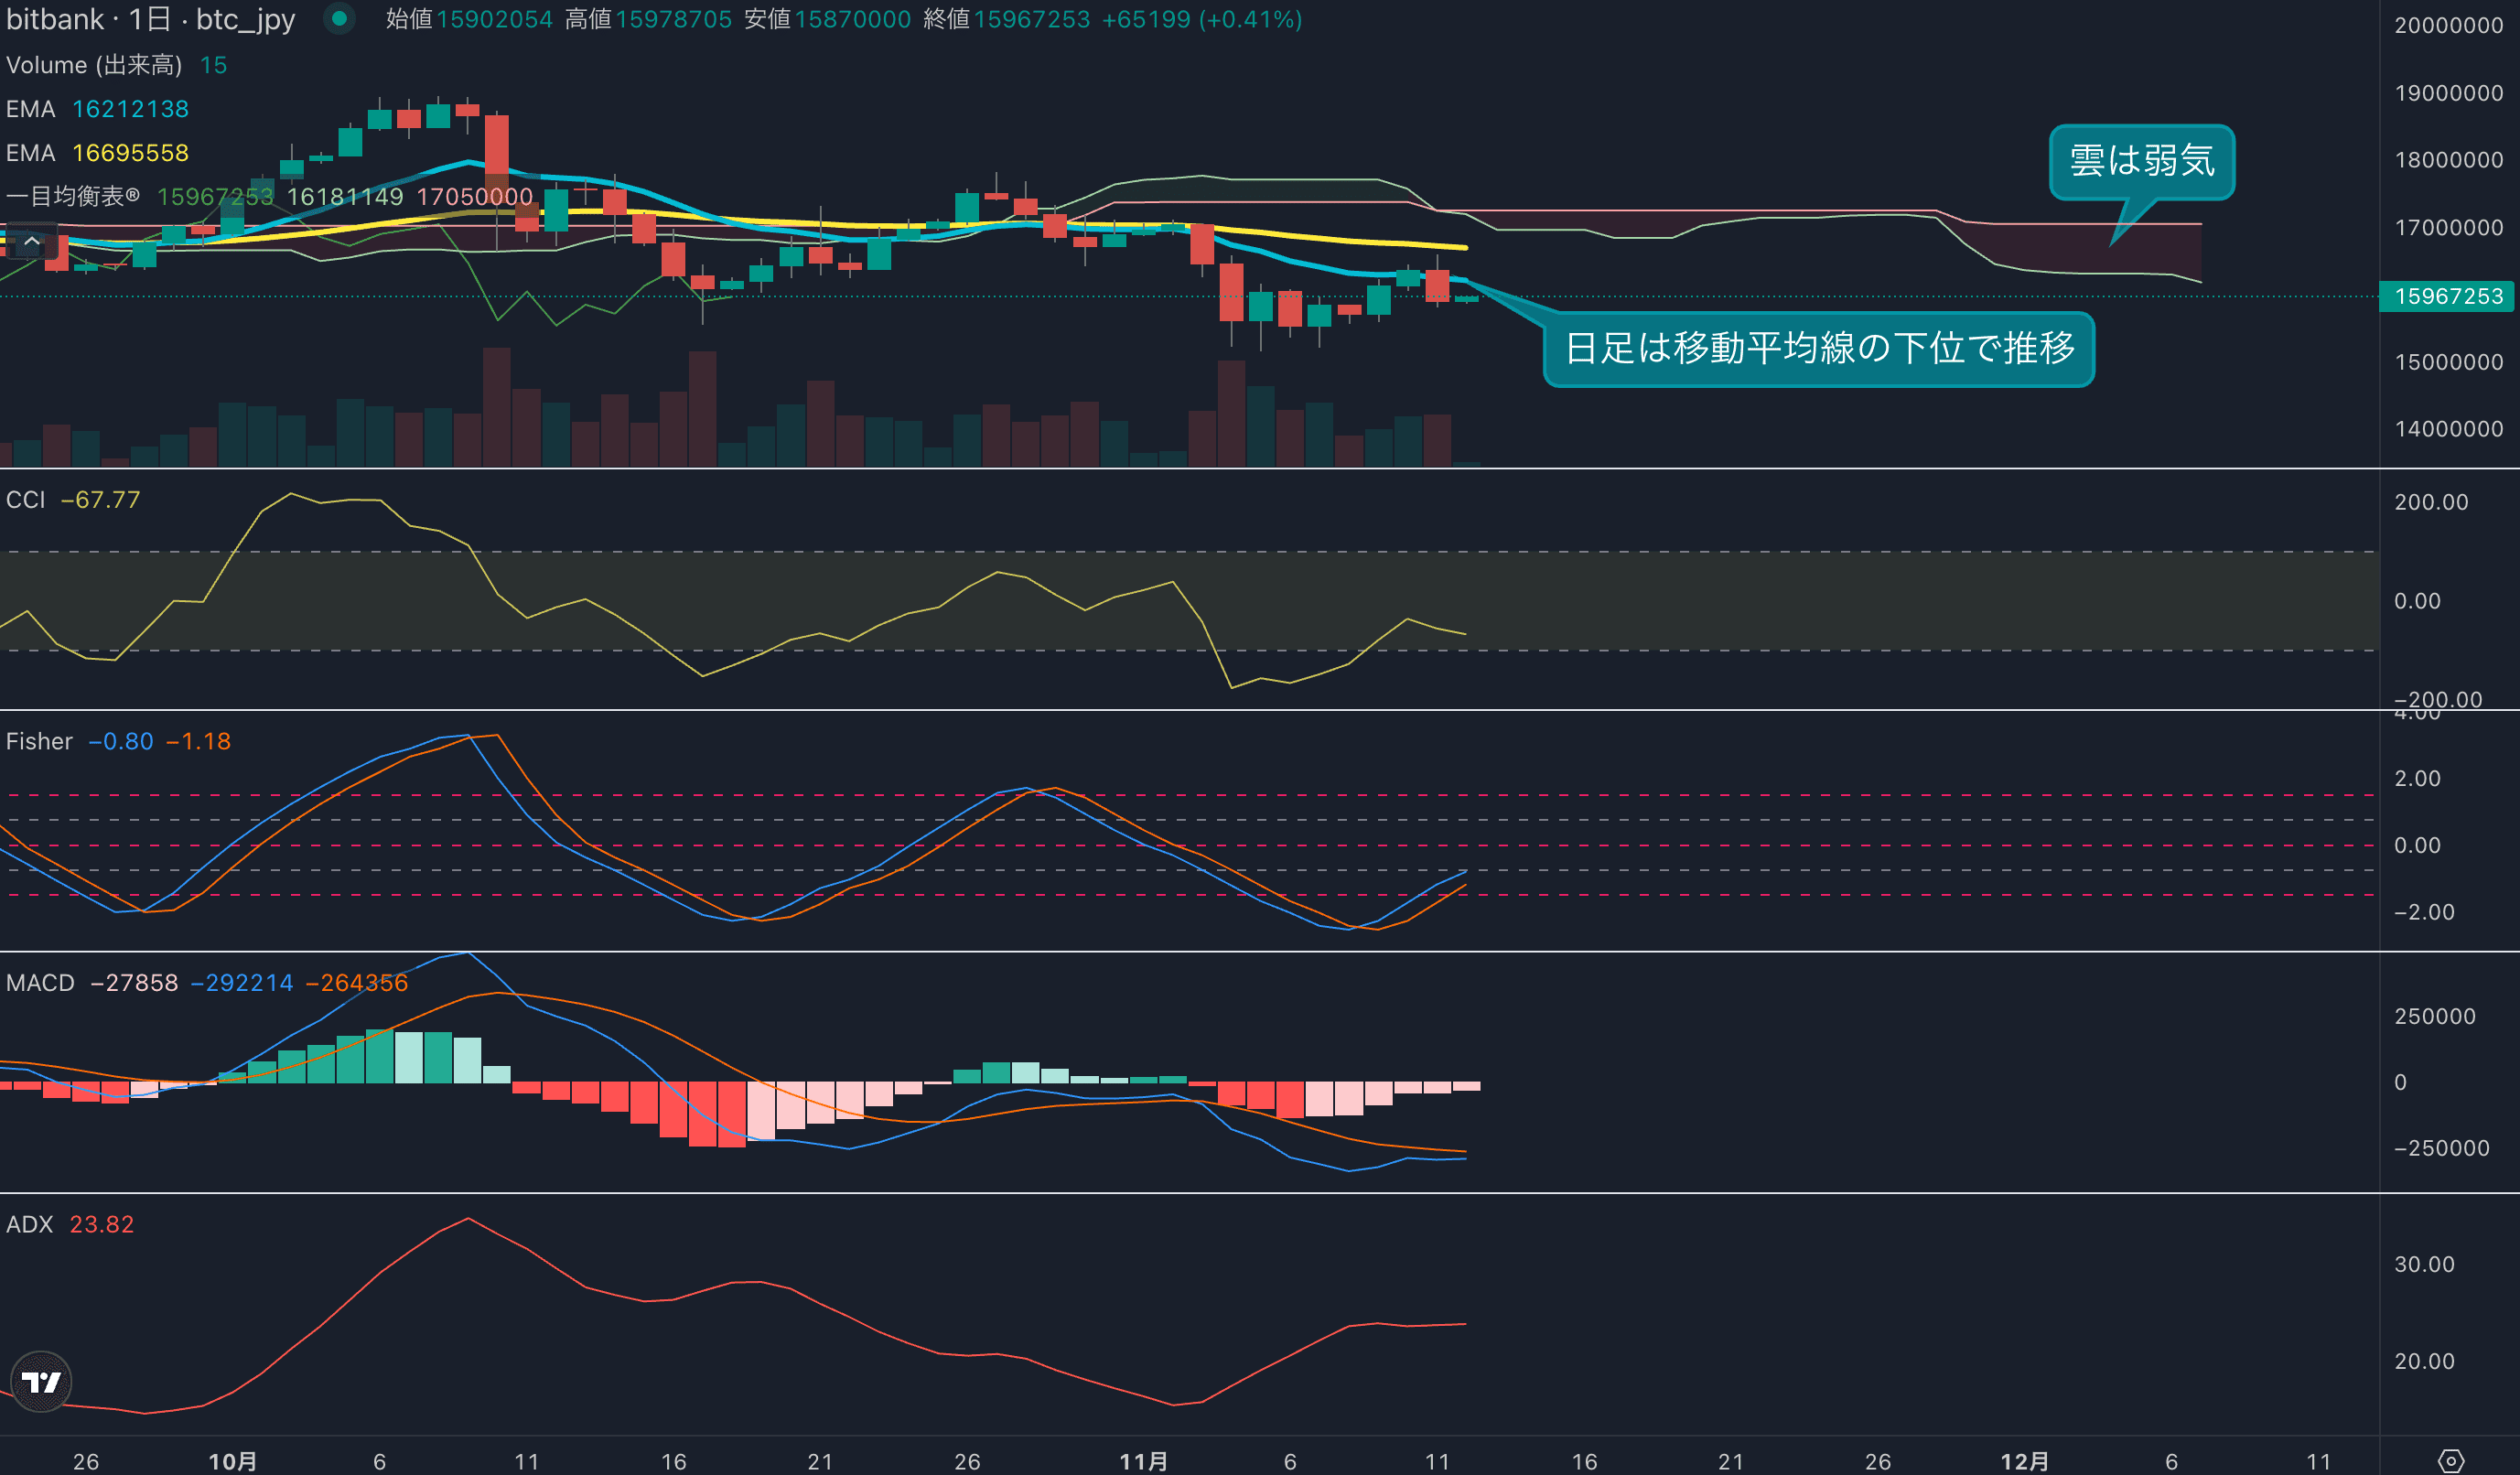Select the bitbank btc_jpy symbol title
The image size is (2520, 1475).
[150, 20]
